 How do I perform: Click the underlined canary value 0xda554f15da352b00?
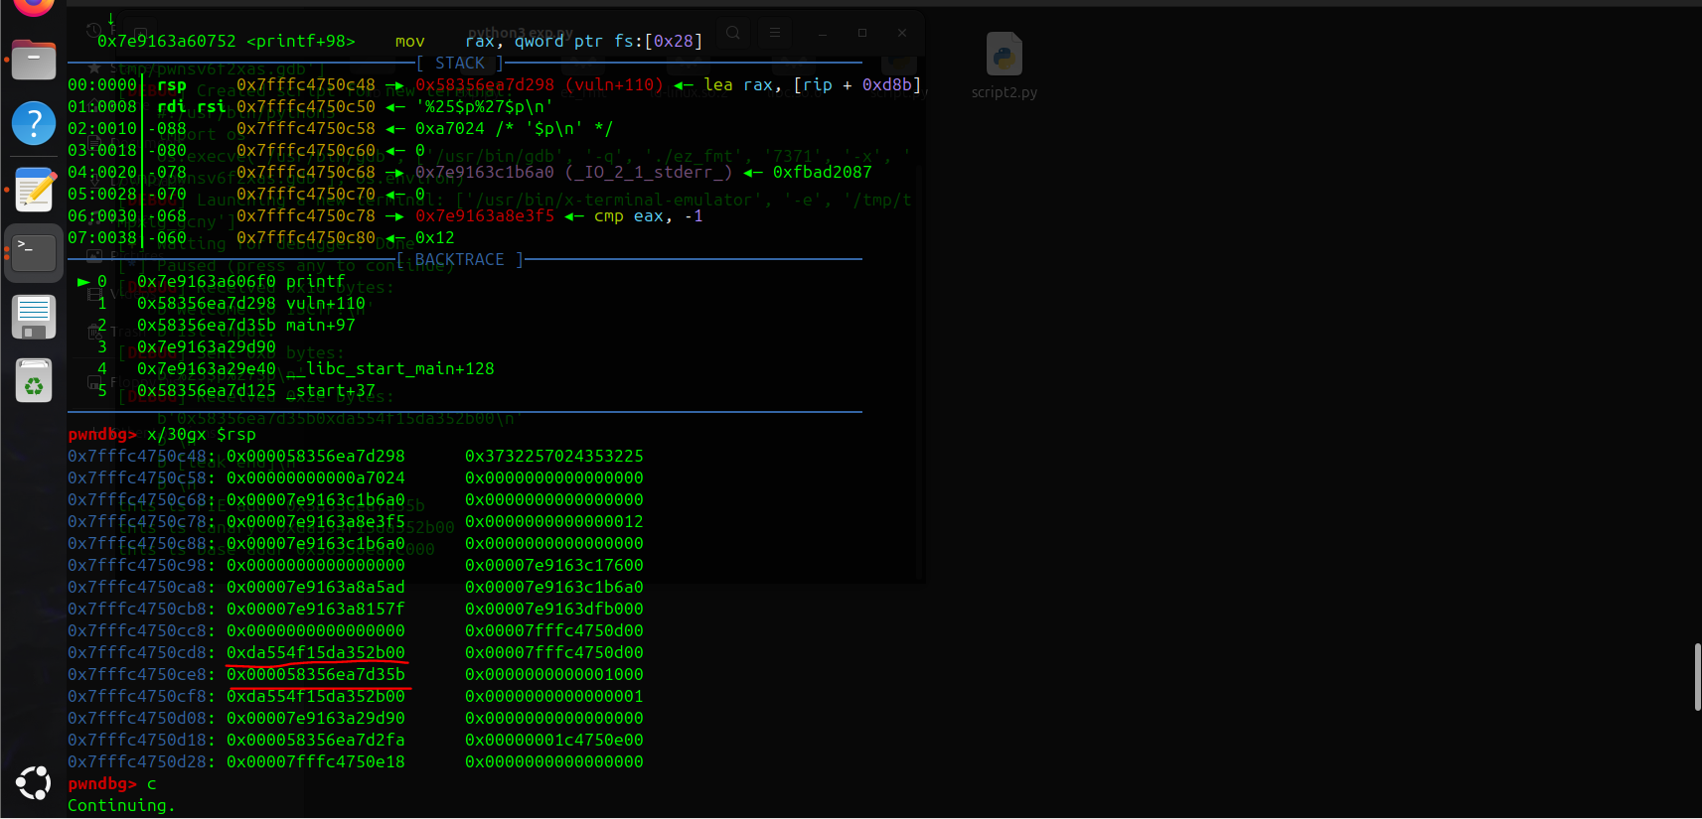coord(316,652)
